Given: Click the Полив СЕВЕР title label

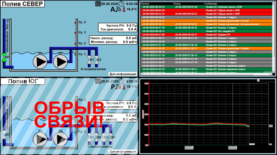Looking at the screenshot, I should [22, 4].
